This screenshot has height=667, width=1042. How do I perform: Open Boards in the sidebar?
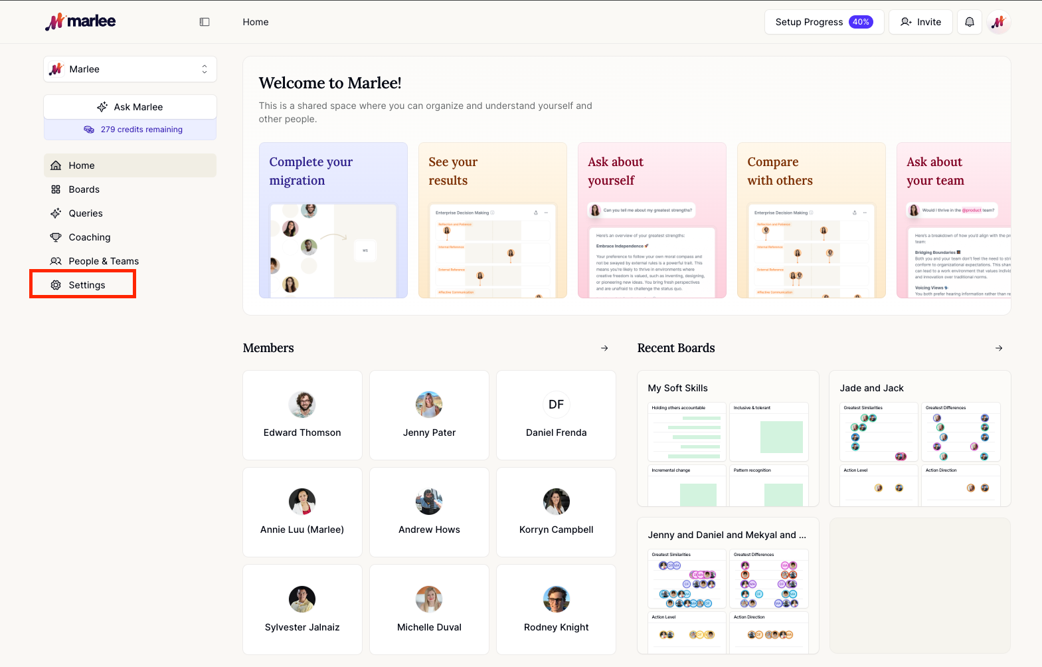pyautogui.click(x=130, y=189)
